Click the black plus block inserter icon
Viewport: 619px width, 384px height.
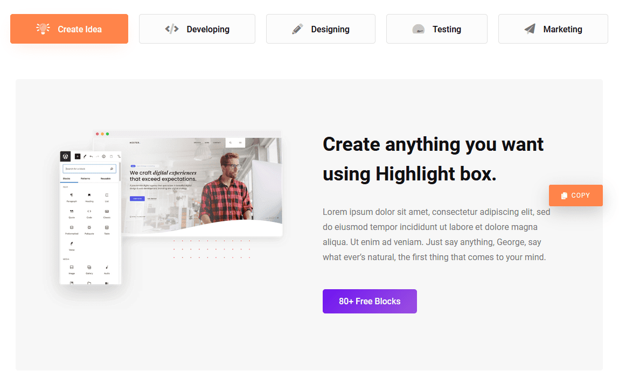coord(78,156)
